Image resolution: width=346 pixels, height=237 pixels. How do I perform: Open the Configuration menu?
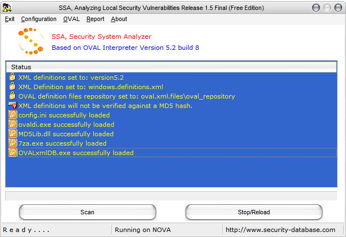39,19
